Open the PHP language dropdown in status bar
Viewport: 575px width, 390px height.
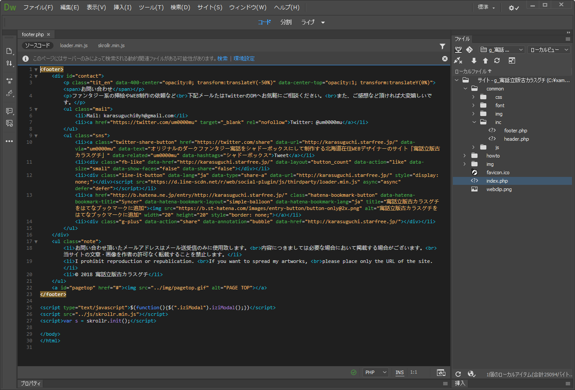point(376,372)
